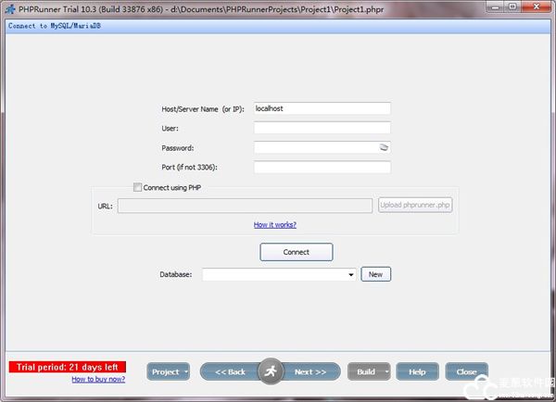Focus the User input field
The image size is (556, 402).
[x=322, y=128]
